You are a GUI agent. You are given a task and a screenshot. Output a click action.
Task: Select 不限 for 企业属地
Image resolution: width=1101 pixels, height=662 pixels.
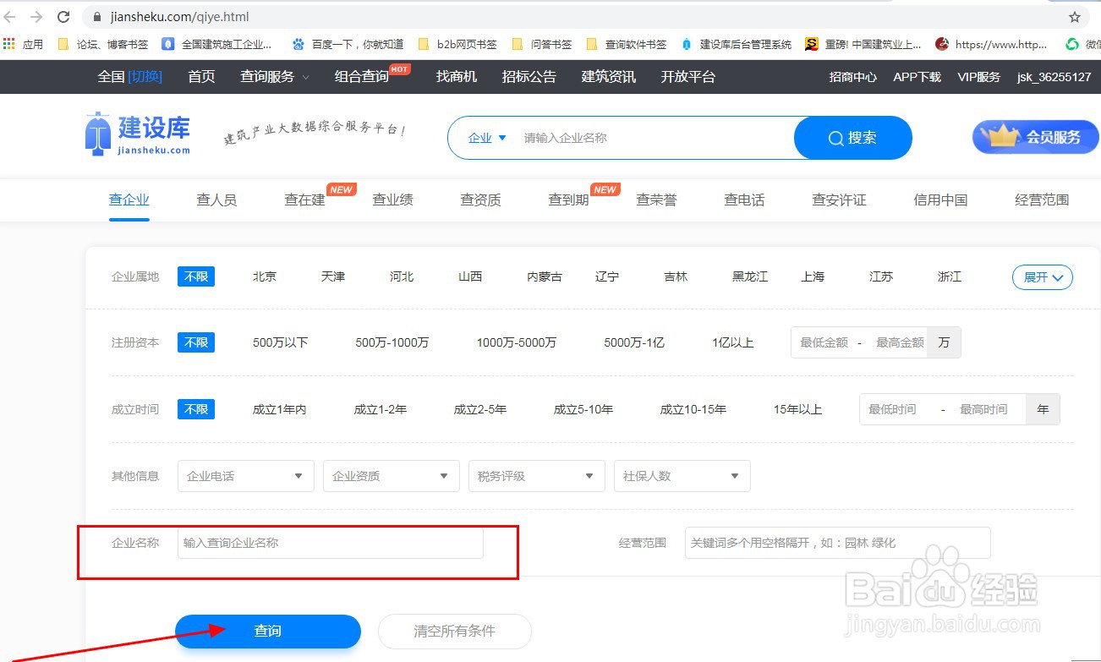tap(196, 276)
